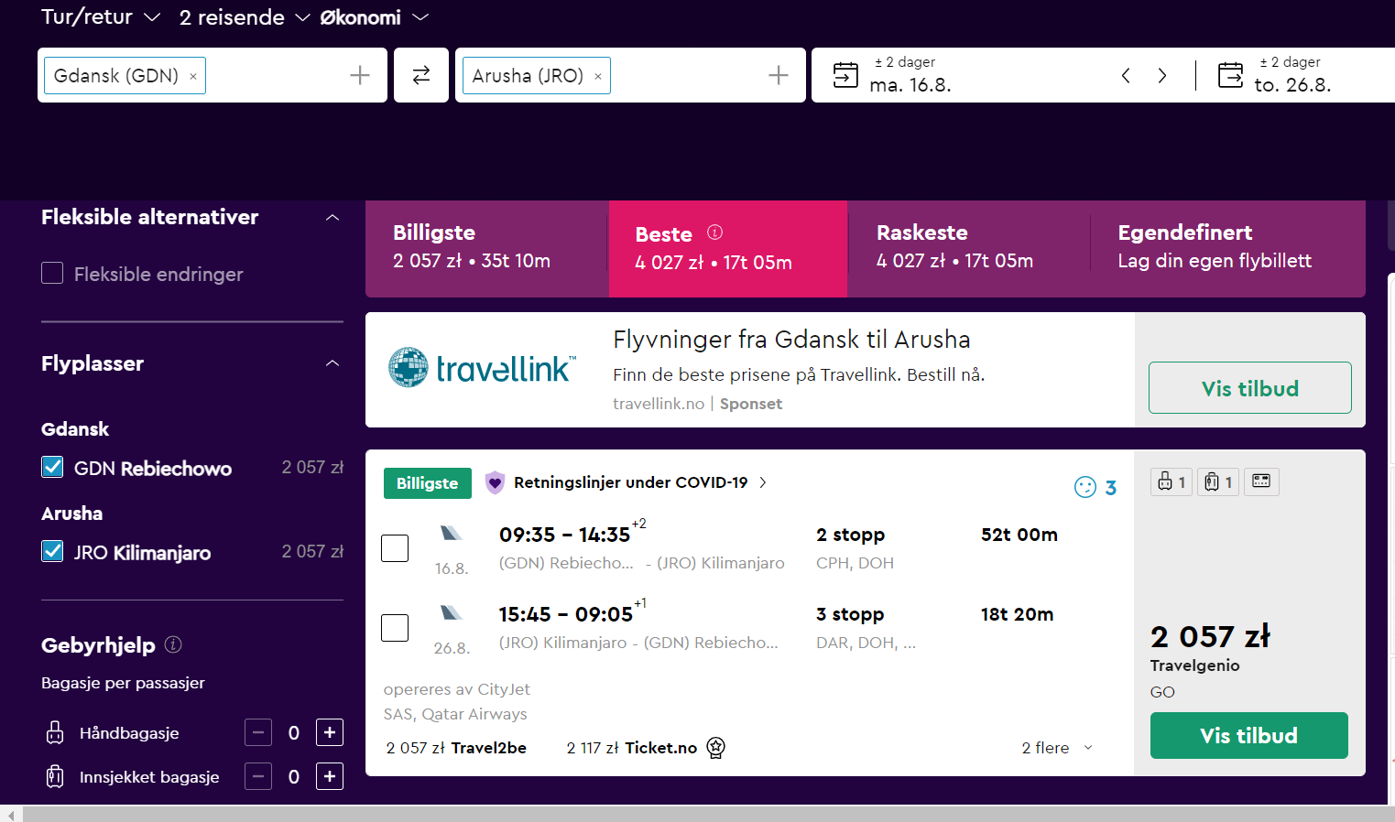Add another destination airport with plus icon
The height and width of the screenshot is (822, 1395).
(x=779, y=75)
